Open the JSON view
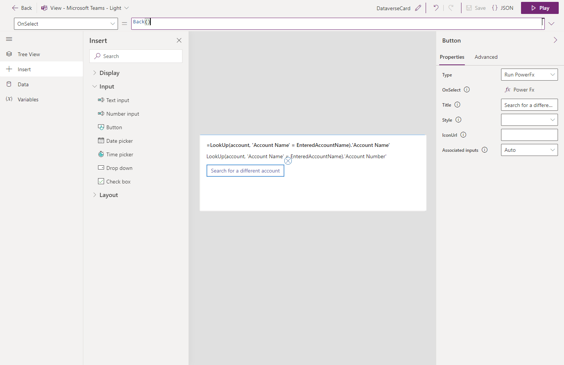The height and width of the screenshot is (365, 564). [x=503, y=8]
